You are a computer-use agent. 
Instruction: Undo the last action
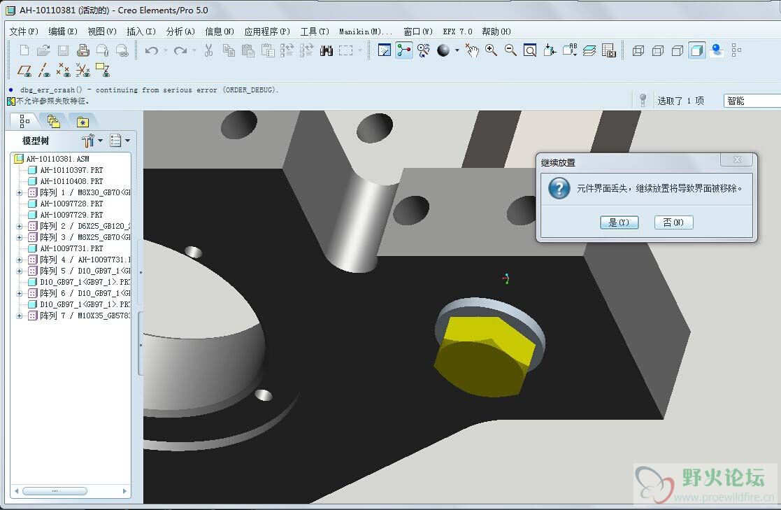pos(152,50)
